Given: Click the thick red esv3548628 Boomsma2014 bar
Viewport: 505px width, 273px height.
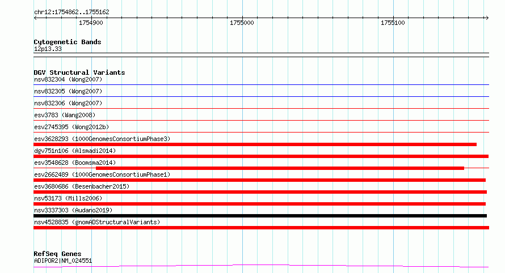Looking at the screenshot, I should [280, 168].
